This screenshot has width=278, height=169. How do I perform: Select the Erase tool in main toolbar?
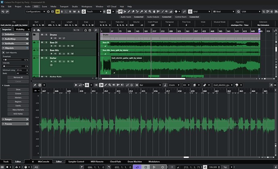click(133, 12)
